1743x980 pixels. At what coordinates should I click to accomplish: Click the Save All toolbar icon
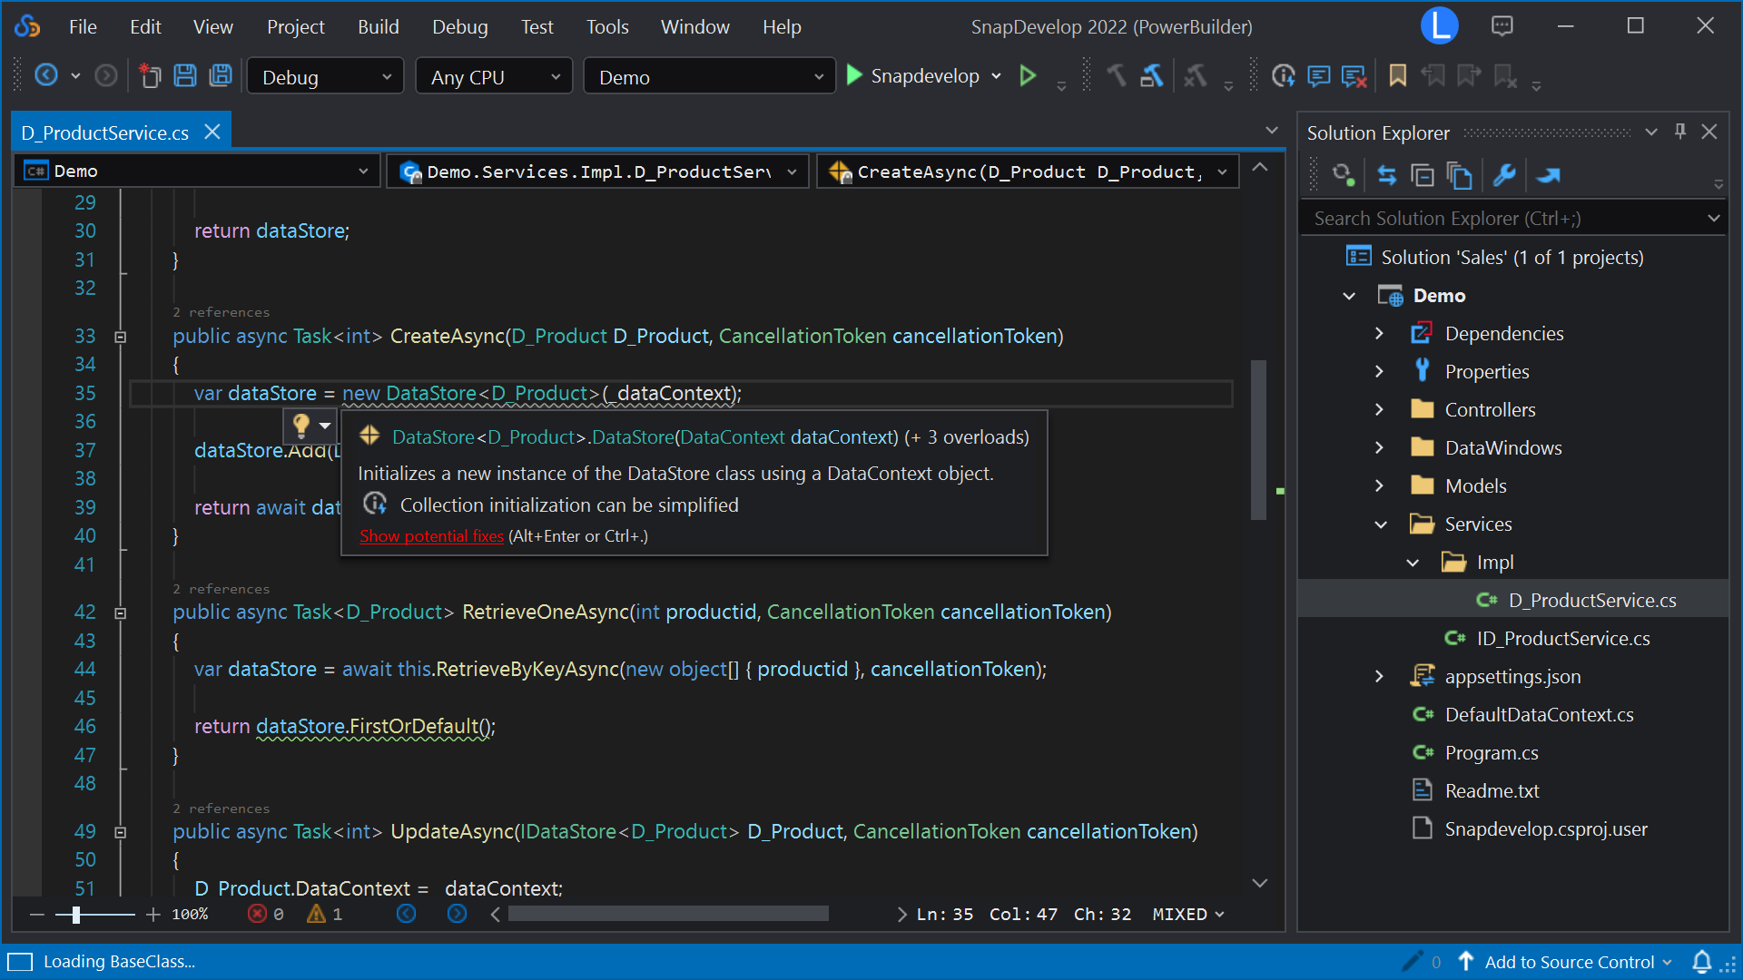(221, 76)
